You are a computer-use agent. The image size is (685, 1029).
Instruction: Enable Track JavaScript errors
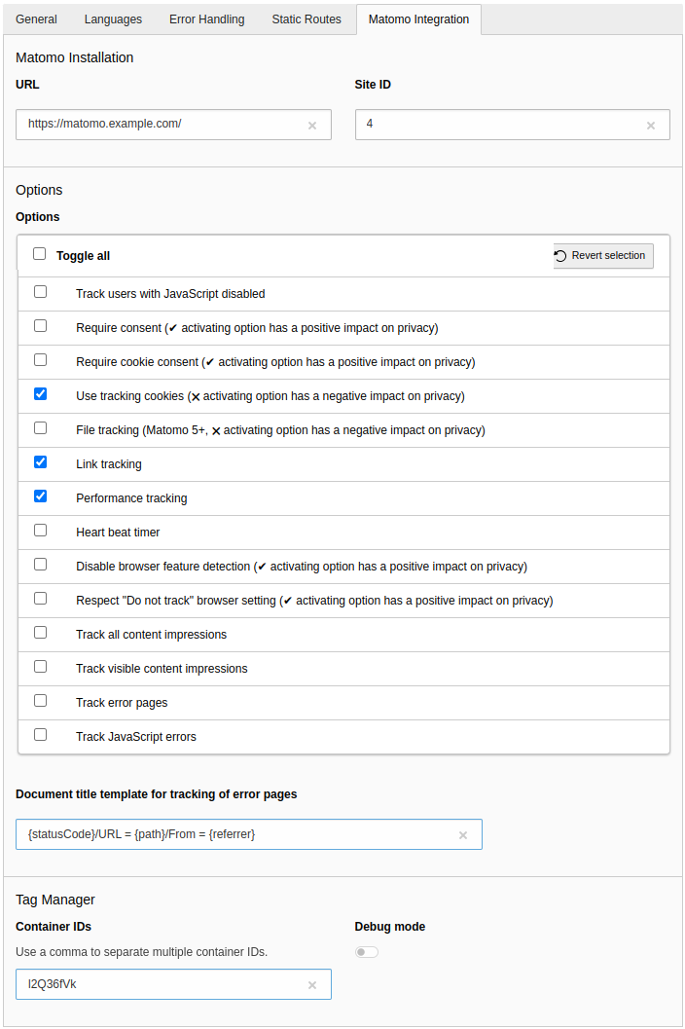pyautogui.click(x=41, y=735)
